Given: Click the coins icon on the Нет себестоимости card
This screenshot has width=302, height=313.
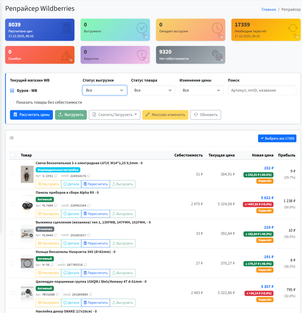Looking at the screenshot, I should (x=217, y=55).
